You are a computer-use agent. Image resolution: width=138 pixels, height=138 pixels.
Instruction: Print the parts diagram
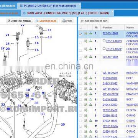point(67,21)
